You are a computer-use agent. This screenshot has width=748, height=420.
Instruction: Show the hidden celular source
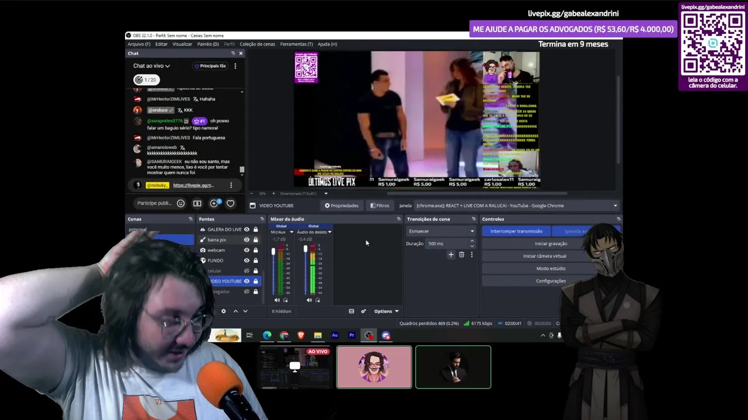[247, 271]
